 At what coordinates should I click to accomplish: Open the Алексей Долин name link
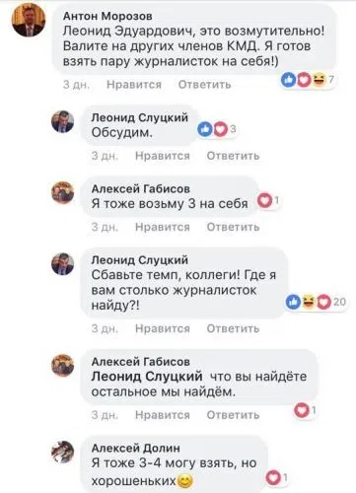(x=136, y=448)
